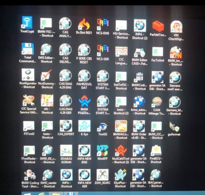This screenshot has height=195, width=205.
Task: Launch CAS ANALY... desktop icon
Action: pyautogui.click(x=65, y=24)
